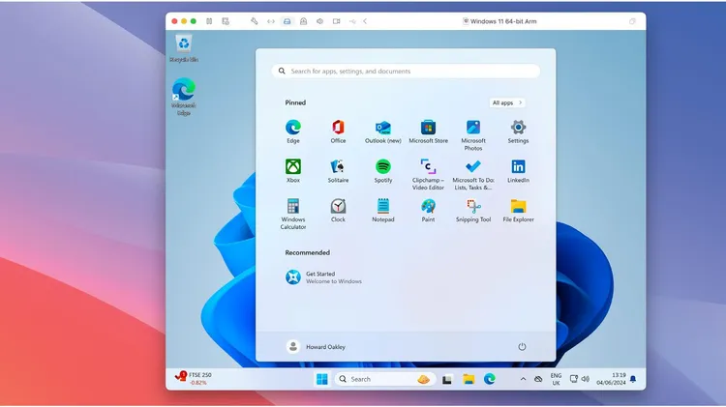Screen dimensions: 726x407
Task: Open Microsoft To Do app
Action: (473, 174)
